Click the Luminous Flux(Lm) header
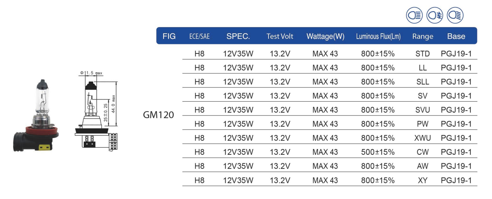The image size is (492, 199). [378, 36]
